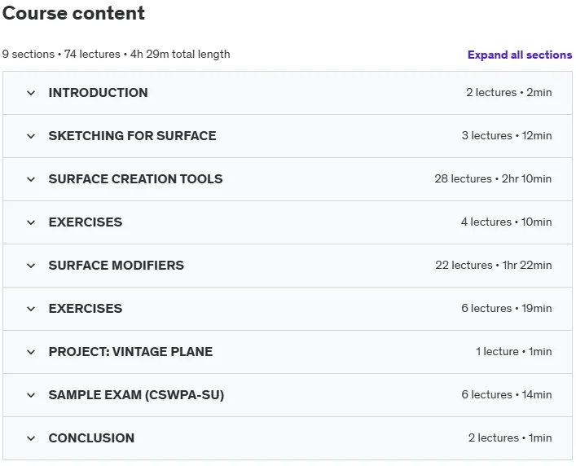The width and height of the screenshot is (576, 466).
Task: Select SURFACE MODIFIERS section heading
Action: point(116,265)
